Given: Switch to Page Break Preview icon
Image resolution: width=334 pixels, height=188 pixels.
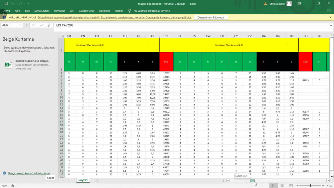Looking at the screenshot, I should (x=291, y=186).
